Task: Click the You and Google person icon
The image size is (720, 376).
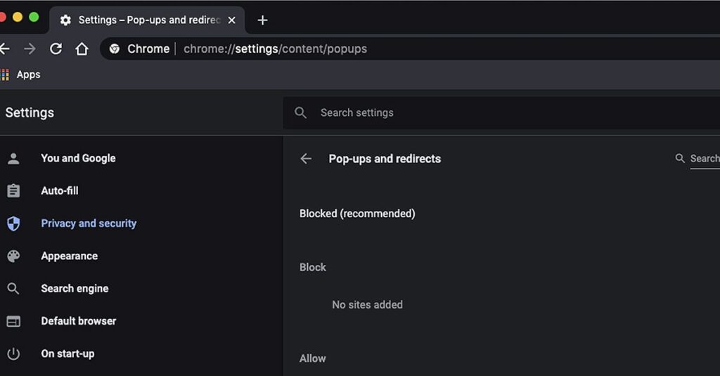Action: (x=13, y=158)
